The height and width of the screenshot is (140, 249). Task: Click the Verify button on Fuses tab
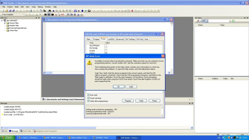coord(141,100)
